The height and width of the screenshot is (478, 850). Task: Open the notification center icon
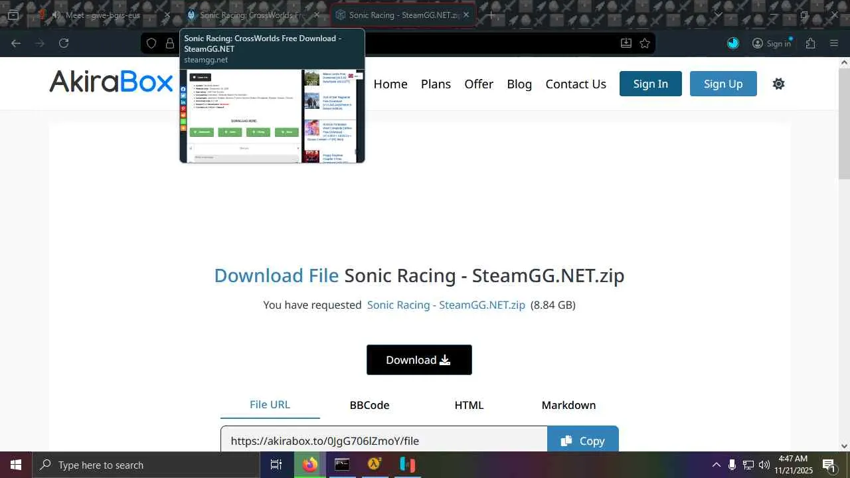[829, 465]
